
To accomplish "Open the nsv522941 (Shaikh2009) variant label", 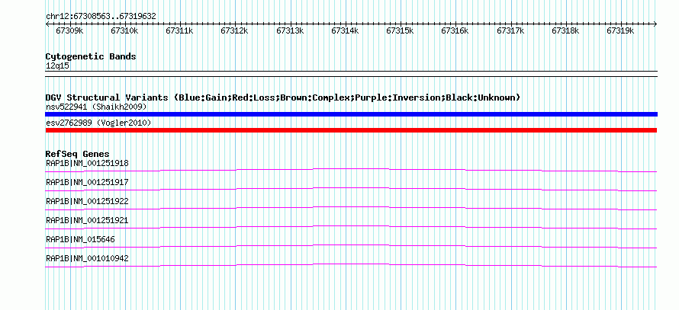I will coord(96,107).
